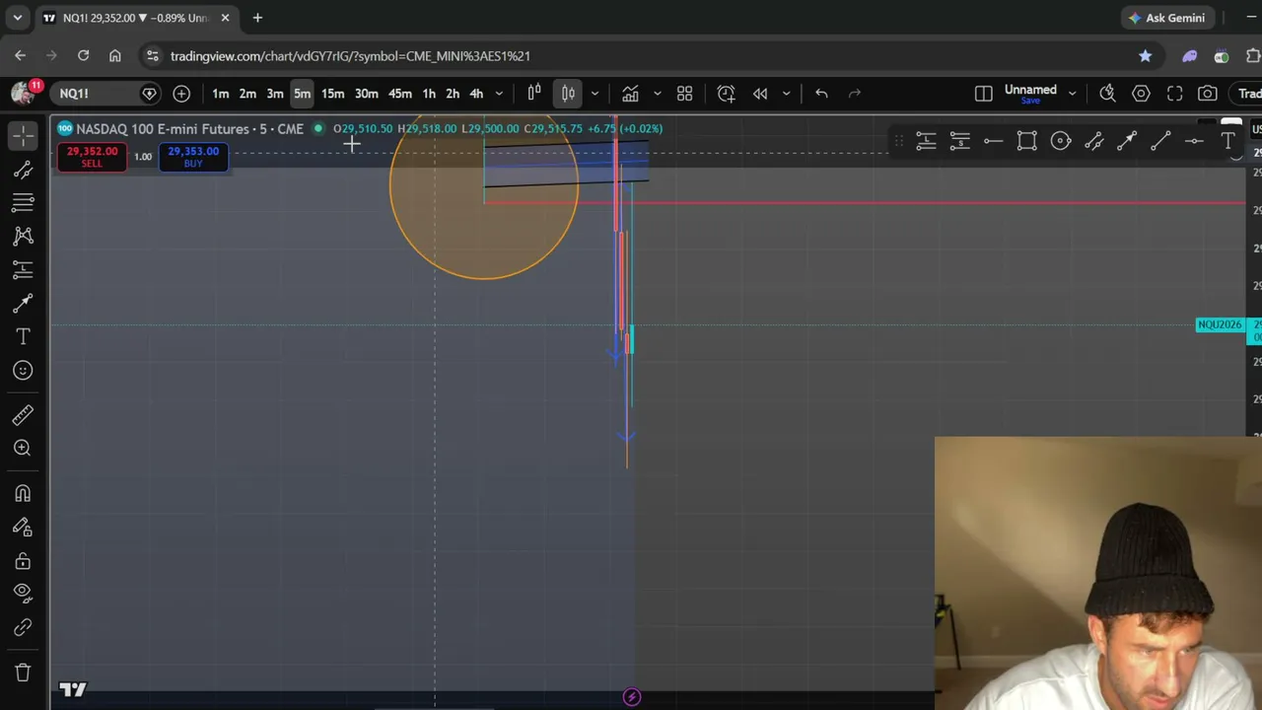
Task: Open the user profile avatar menu
Action: (22, 93)
